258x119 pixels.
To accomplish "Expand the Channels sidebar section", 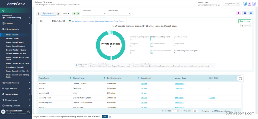I will click(x=29, y=23).
